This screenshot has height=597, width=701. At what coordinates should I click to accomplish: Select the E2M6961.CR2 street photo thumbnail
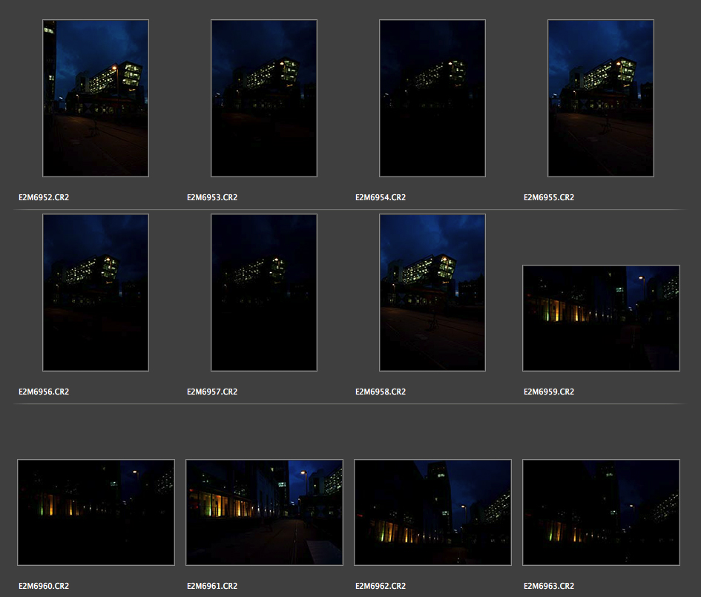(264, 512)
